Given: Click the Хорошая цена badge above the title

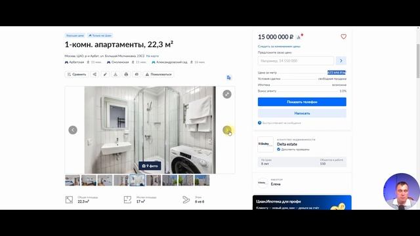Looking at the screenshot, I should 75,35.
